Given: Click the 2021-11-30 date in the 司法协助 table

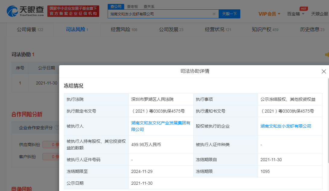Looking at the screenshot, I should (x=46, y=83).
